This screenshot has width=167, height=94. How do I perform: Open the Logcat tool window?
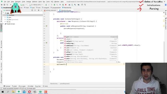(22, 86)
